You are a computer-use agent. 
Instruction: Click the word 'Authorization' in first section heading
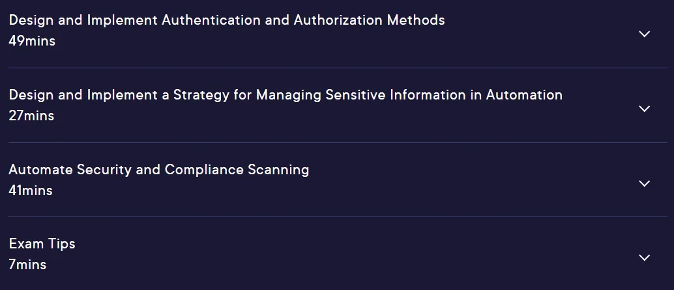(338, 20)
